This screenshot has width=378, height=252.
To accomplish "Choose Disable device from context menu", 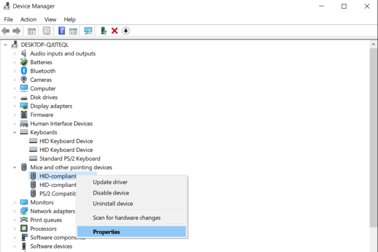I will point(111,193).
